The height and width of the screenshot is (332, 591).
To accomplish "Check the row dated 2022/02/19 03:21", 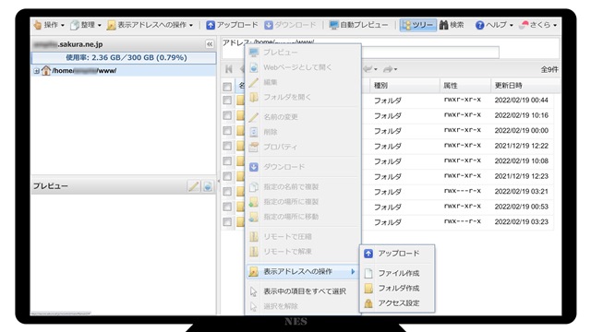I will [x=227, y=192].
